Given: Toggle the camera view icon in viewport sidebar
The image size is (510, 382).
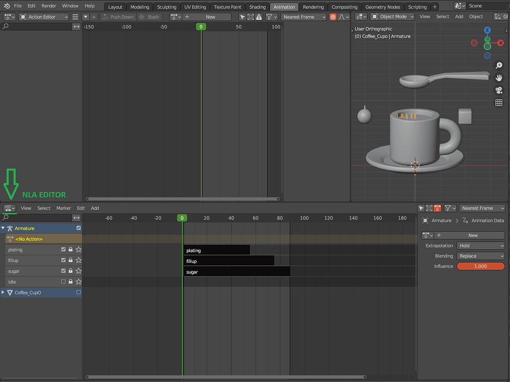Looking at the screenshot, I should [499, 90].
